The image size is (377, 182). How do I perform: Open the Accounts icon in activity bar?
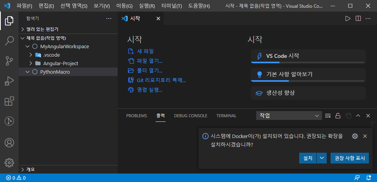tap(9, 143)
